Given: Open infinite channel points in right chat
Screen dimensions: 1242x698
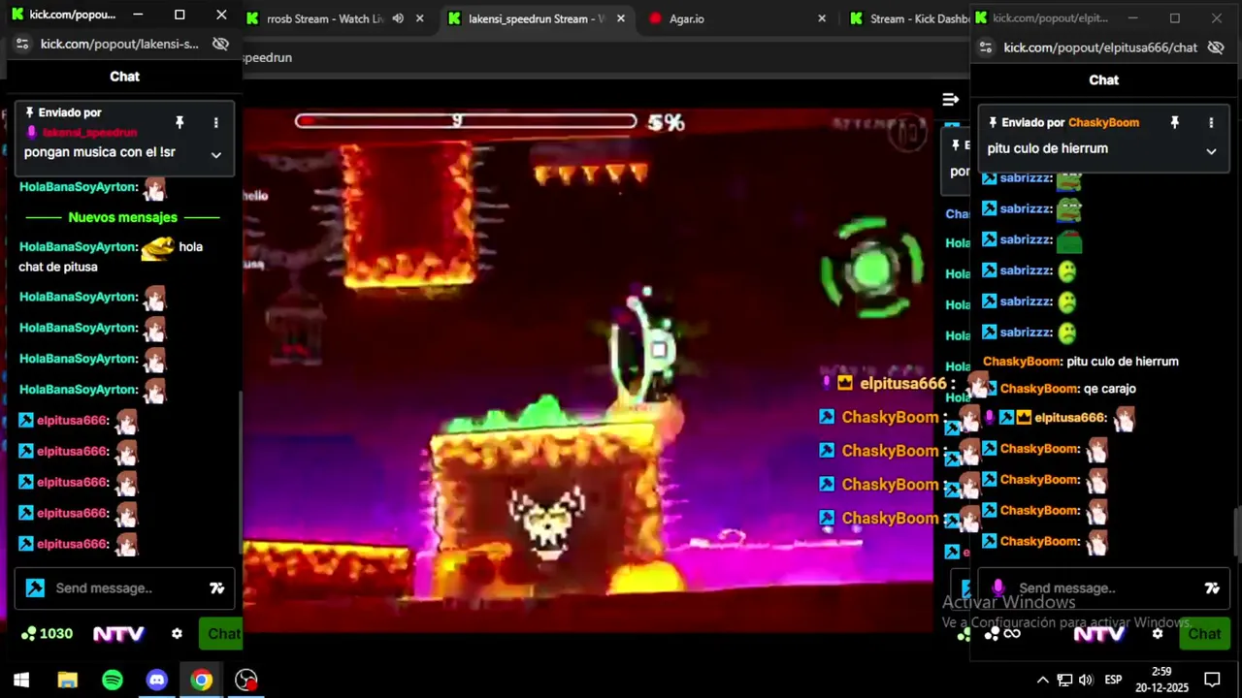Looking at the screenshot, I should pyautogui.click(x=1002, y=633).
